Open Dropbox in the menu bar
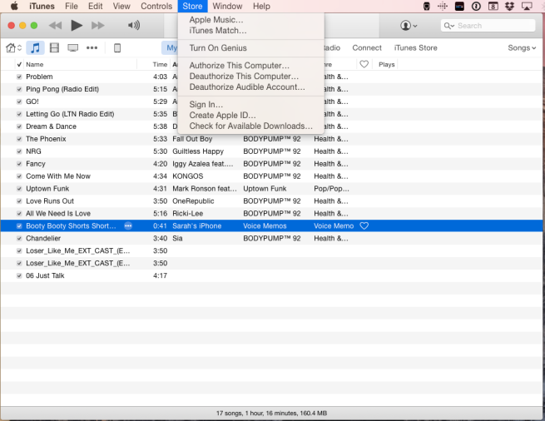Viewport: 545px width, 421px height. pos(509,6)
